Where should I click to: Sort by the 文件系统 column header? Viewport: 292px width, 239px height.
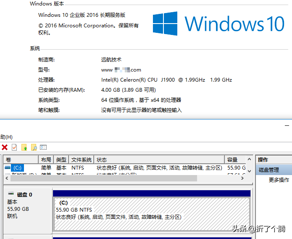[82, 160]
